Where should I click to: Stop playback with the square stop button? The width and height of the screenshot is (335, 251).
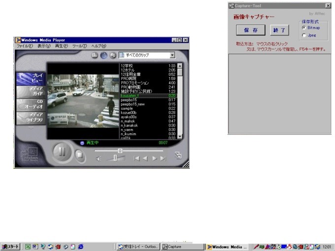pos(80,155)
